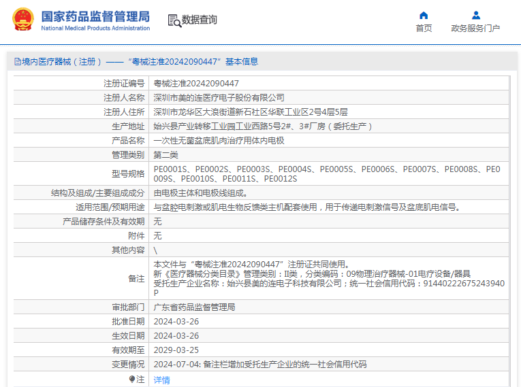Click the 审批部门 label

pyautogui.click(x=128, y=307)
